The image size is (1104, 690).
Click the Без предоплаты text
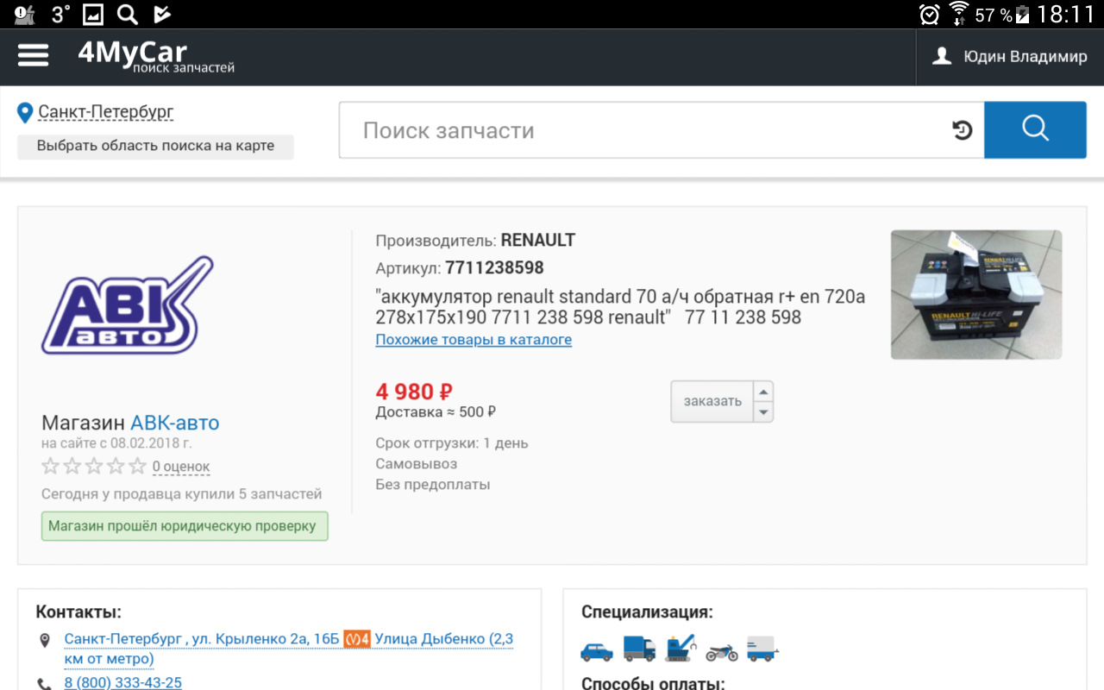[433, 485]
